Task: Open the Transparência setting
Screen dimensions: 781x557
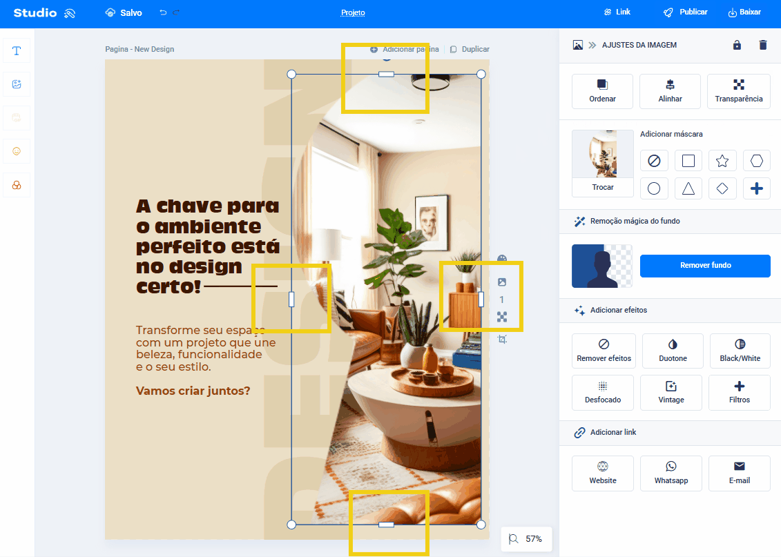Action: [x=739, y=91]
